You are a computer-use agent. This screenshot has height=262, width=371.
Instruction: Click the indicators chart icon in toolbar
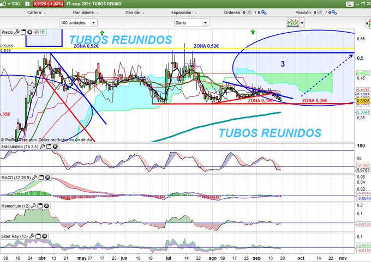pyautogui.click(x=292, y=23)
